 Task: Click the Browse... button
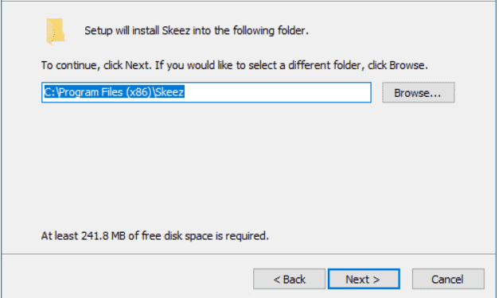click(418, 93)
